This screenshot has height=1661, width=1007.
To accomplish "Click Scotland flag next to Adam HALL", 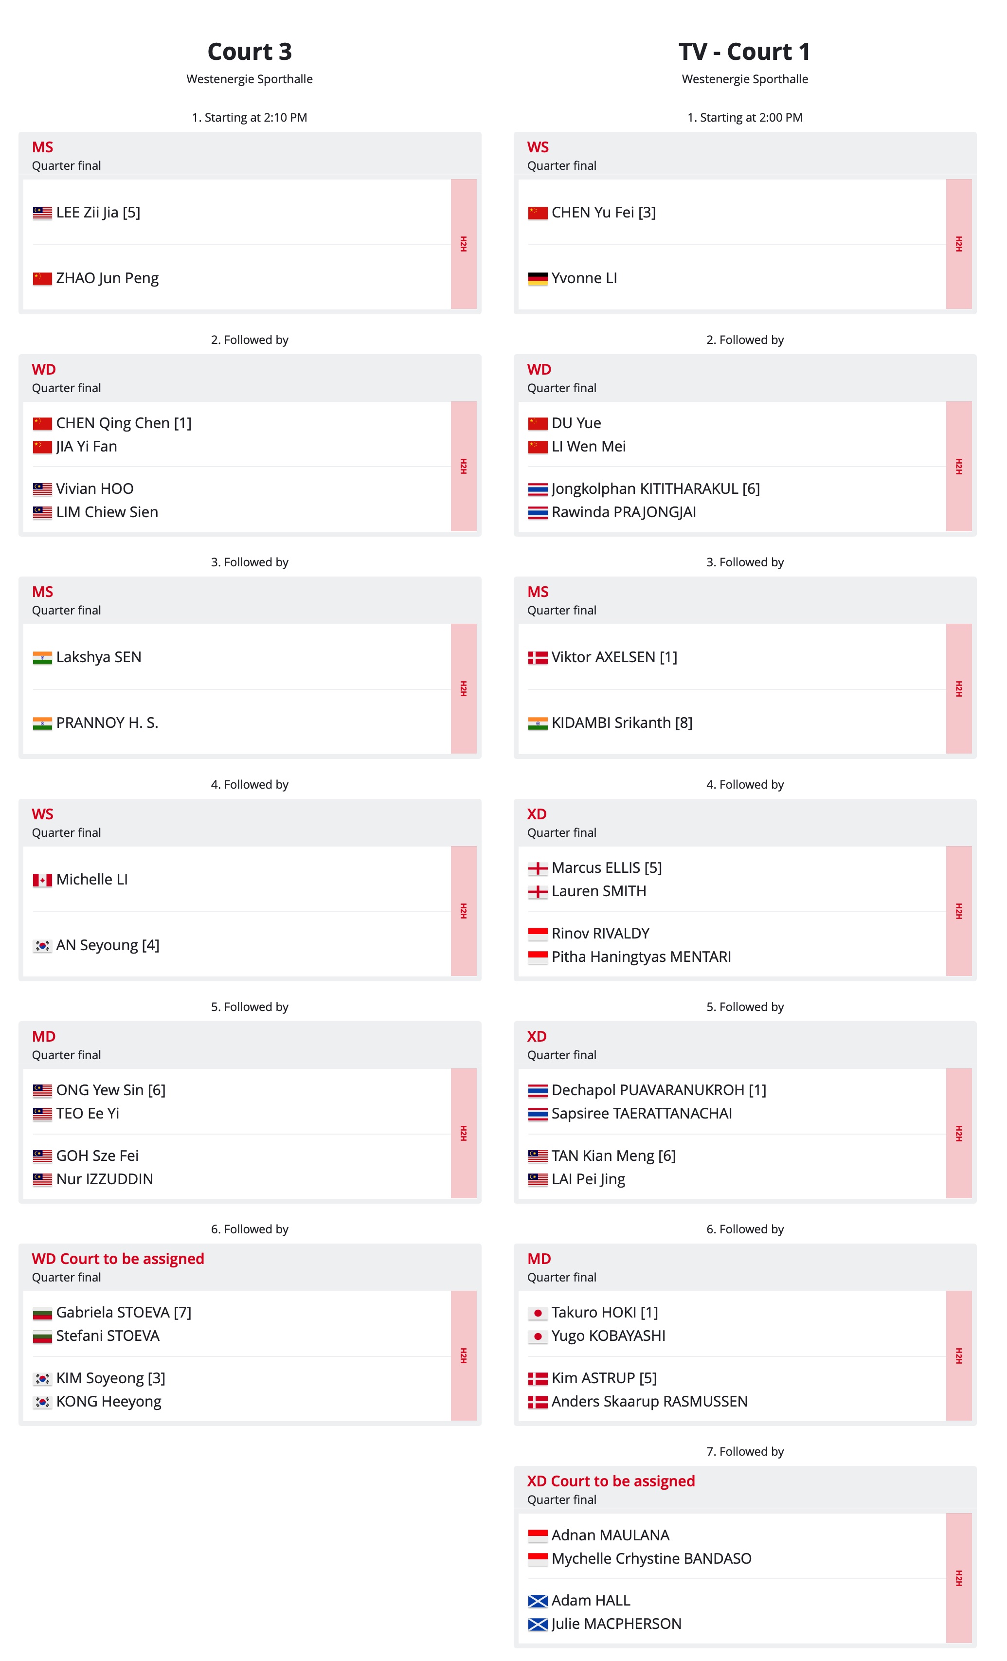I will (537, 1601).
